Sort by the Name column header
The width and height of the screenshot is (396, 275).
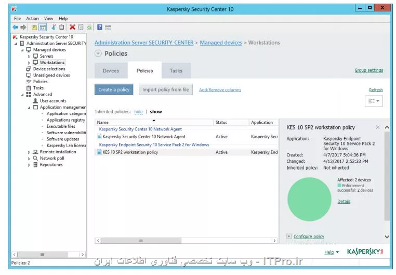(154, 122)
